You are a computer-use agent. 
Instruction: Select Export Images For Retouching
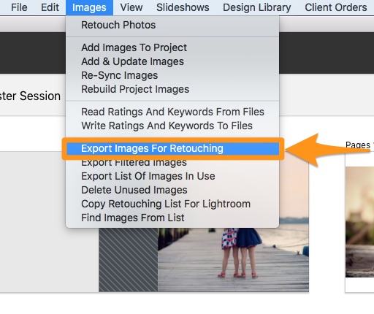[173, 148]
